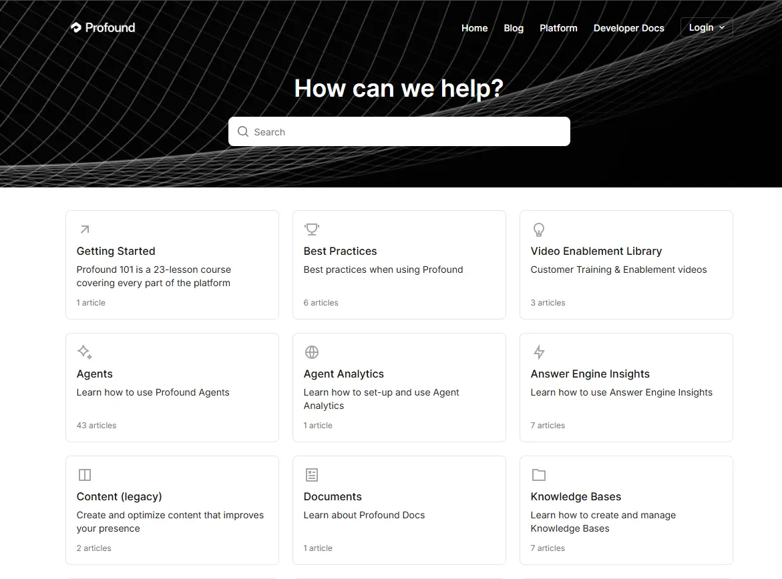Viewport: 782px width, 579px height.
Task: Click 'Learn how to create and manage Knowledge Bases'
Action: [x=603, y=522]
